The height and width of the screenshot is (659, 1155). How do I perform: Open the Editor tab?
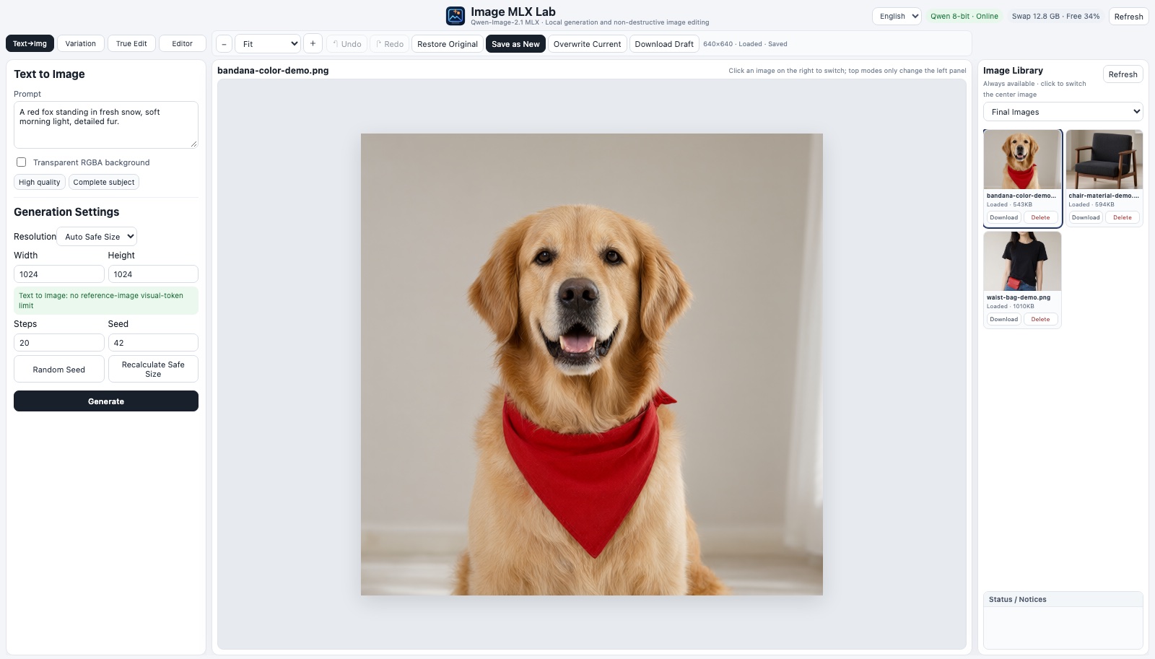tap(183, 43)
